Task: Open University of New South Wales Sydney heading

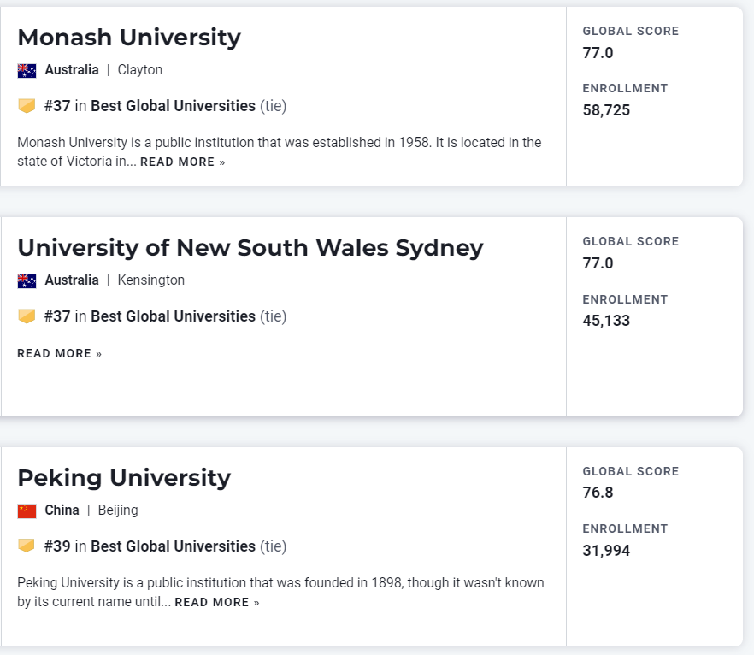Action: (x=250, y=248)
